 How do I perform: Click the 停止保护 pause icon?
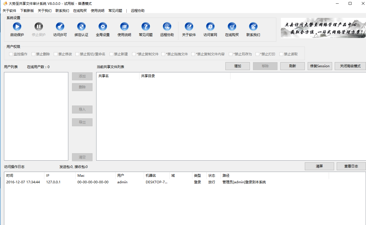coord(39,27)
